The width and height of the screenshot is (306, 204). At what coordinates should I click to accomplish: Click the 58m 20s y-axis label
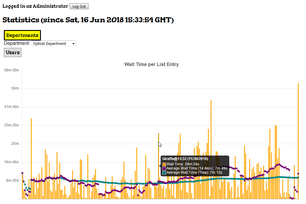(11, 70)
